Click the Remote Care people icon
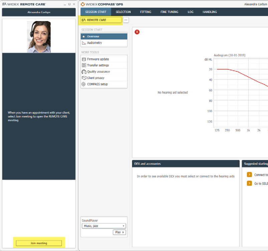 (83, 20)
